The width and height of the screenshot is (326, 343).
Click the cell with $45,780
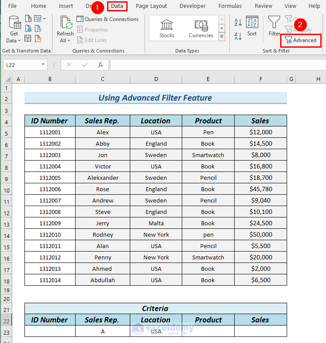click(260, 189)
